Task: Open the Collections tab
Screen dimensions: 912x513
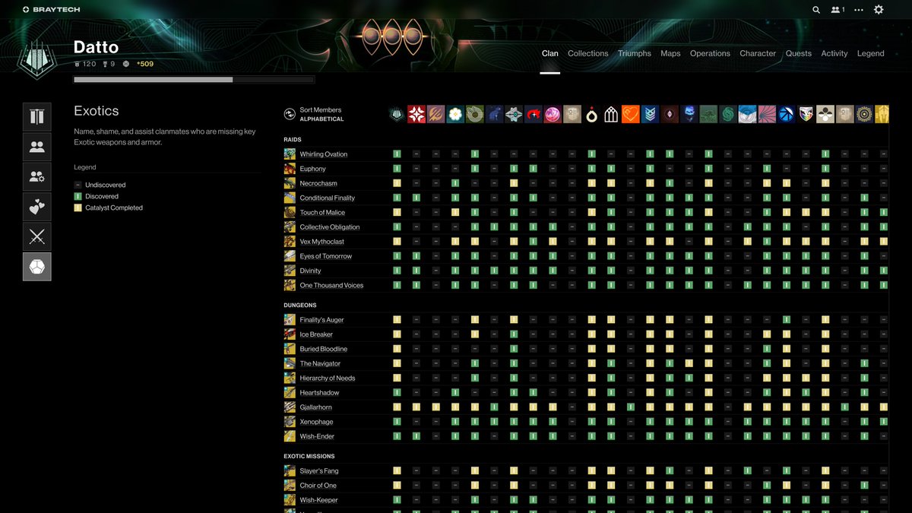Action: 588,53
